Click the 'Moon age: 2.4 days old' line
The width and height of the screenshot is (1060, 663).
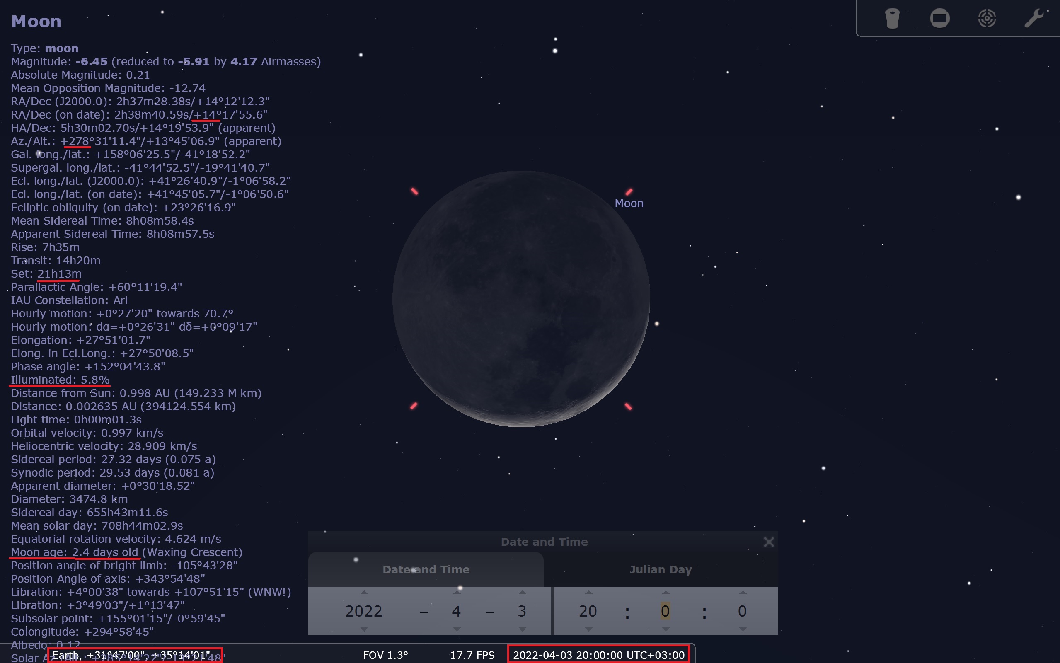[x=127, y=552]
